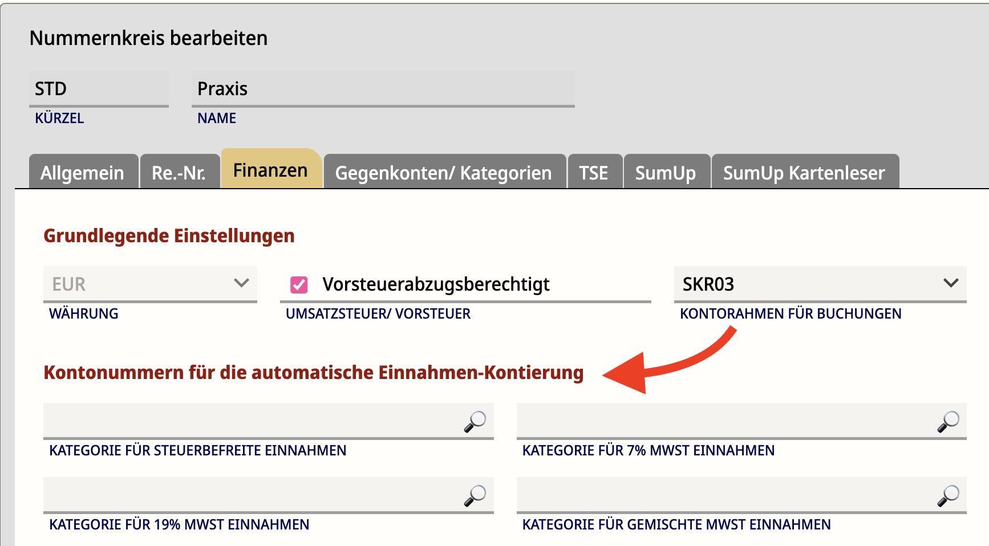Uncheck the Vorsteuerabzugsberechtigt checkbox

pos(299,284)
